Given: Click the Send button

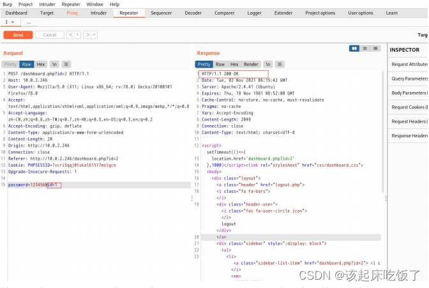Looking at the screenshot, I should click(18, 34).
